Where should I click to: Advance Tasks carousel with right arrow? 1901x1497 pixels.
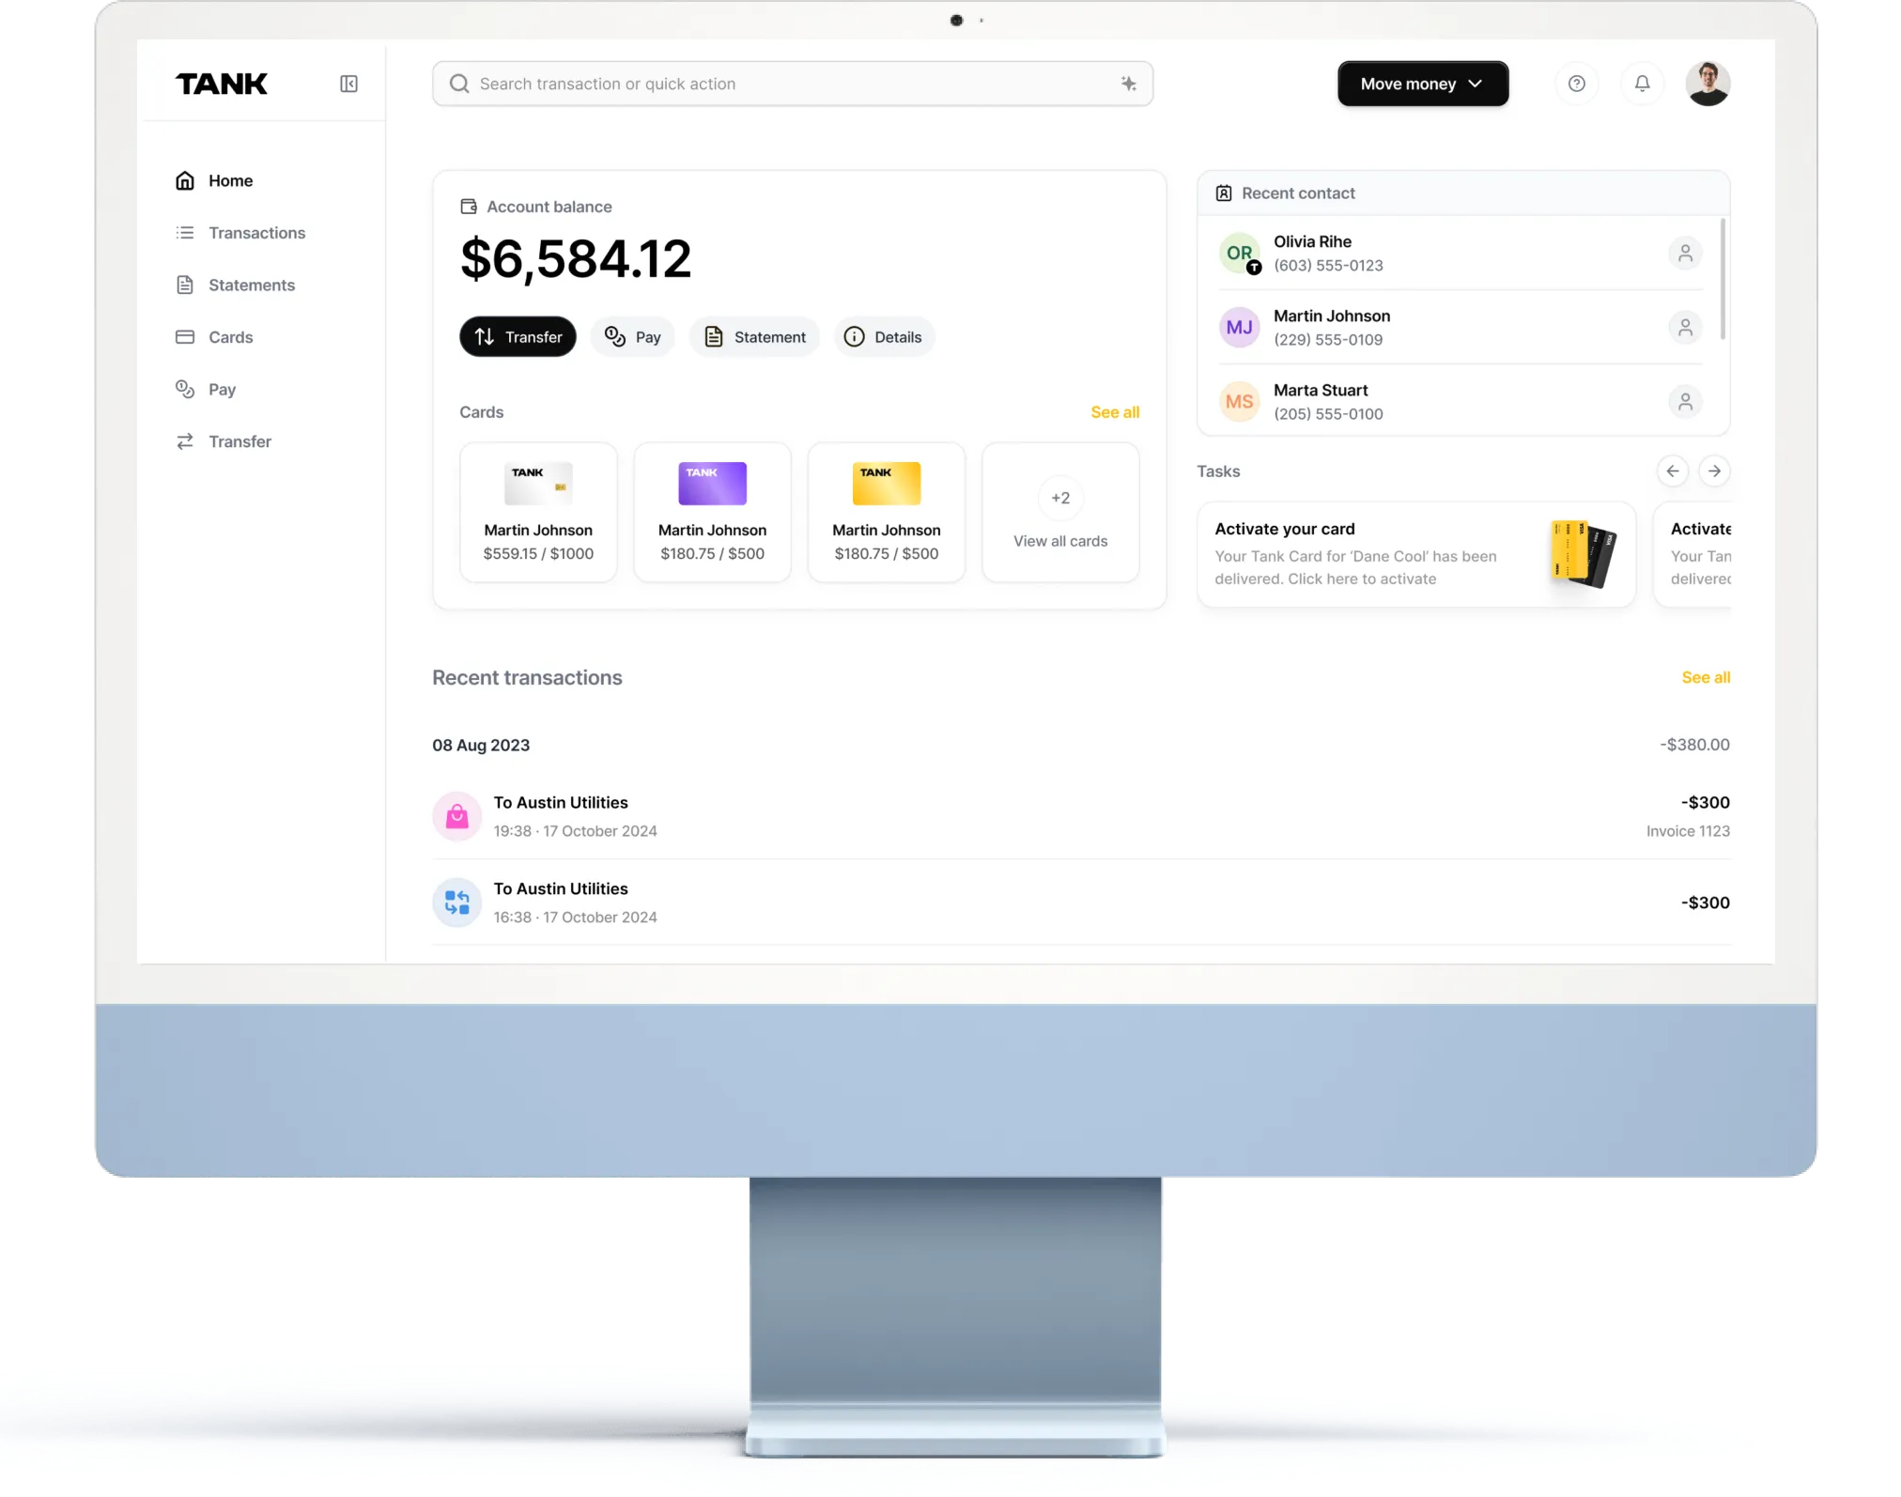[1714, 471]
